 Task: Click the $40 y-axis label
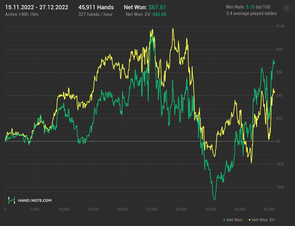point(279,96)
